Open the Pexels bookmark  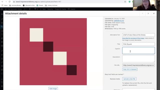(x=40, y=5)
